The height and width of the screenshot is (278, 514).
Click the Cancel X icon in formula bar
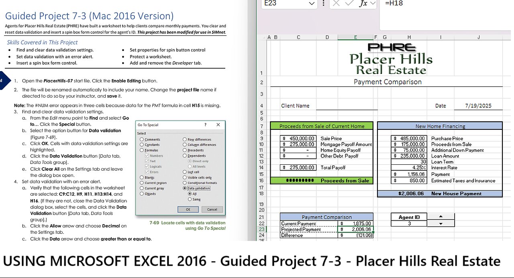(x=336, y=4)
